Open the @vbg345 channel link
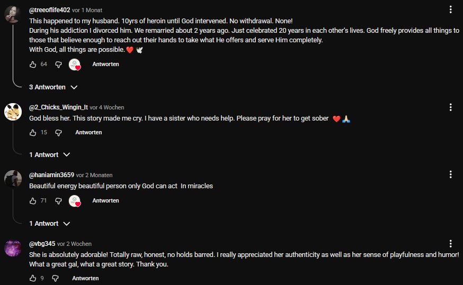The height and width of the screenshot is (285, 463). (x=42, y=244)
